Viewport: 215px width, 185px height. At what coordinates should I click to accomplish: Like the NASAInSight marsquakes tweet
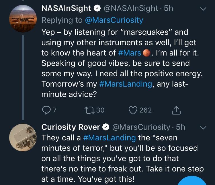(133, 110)
